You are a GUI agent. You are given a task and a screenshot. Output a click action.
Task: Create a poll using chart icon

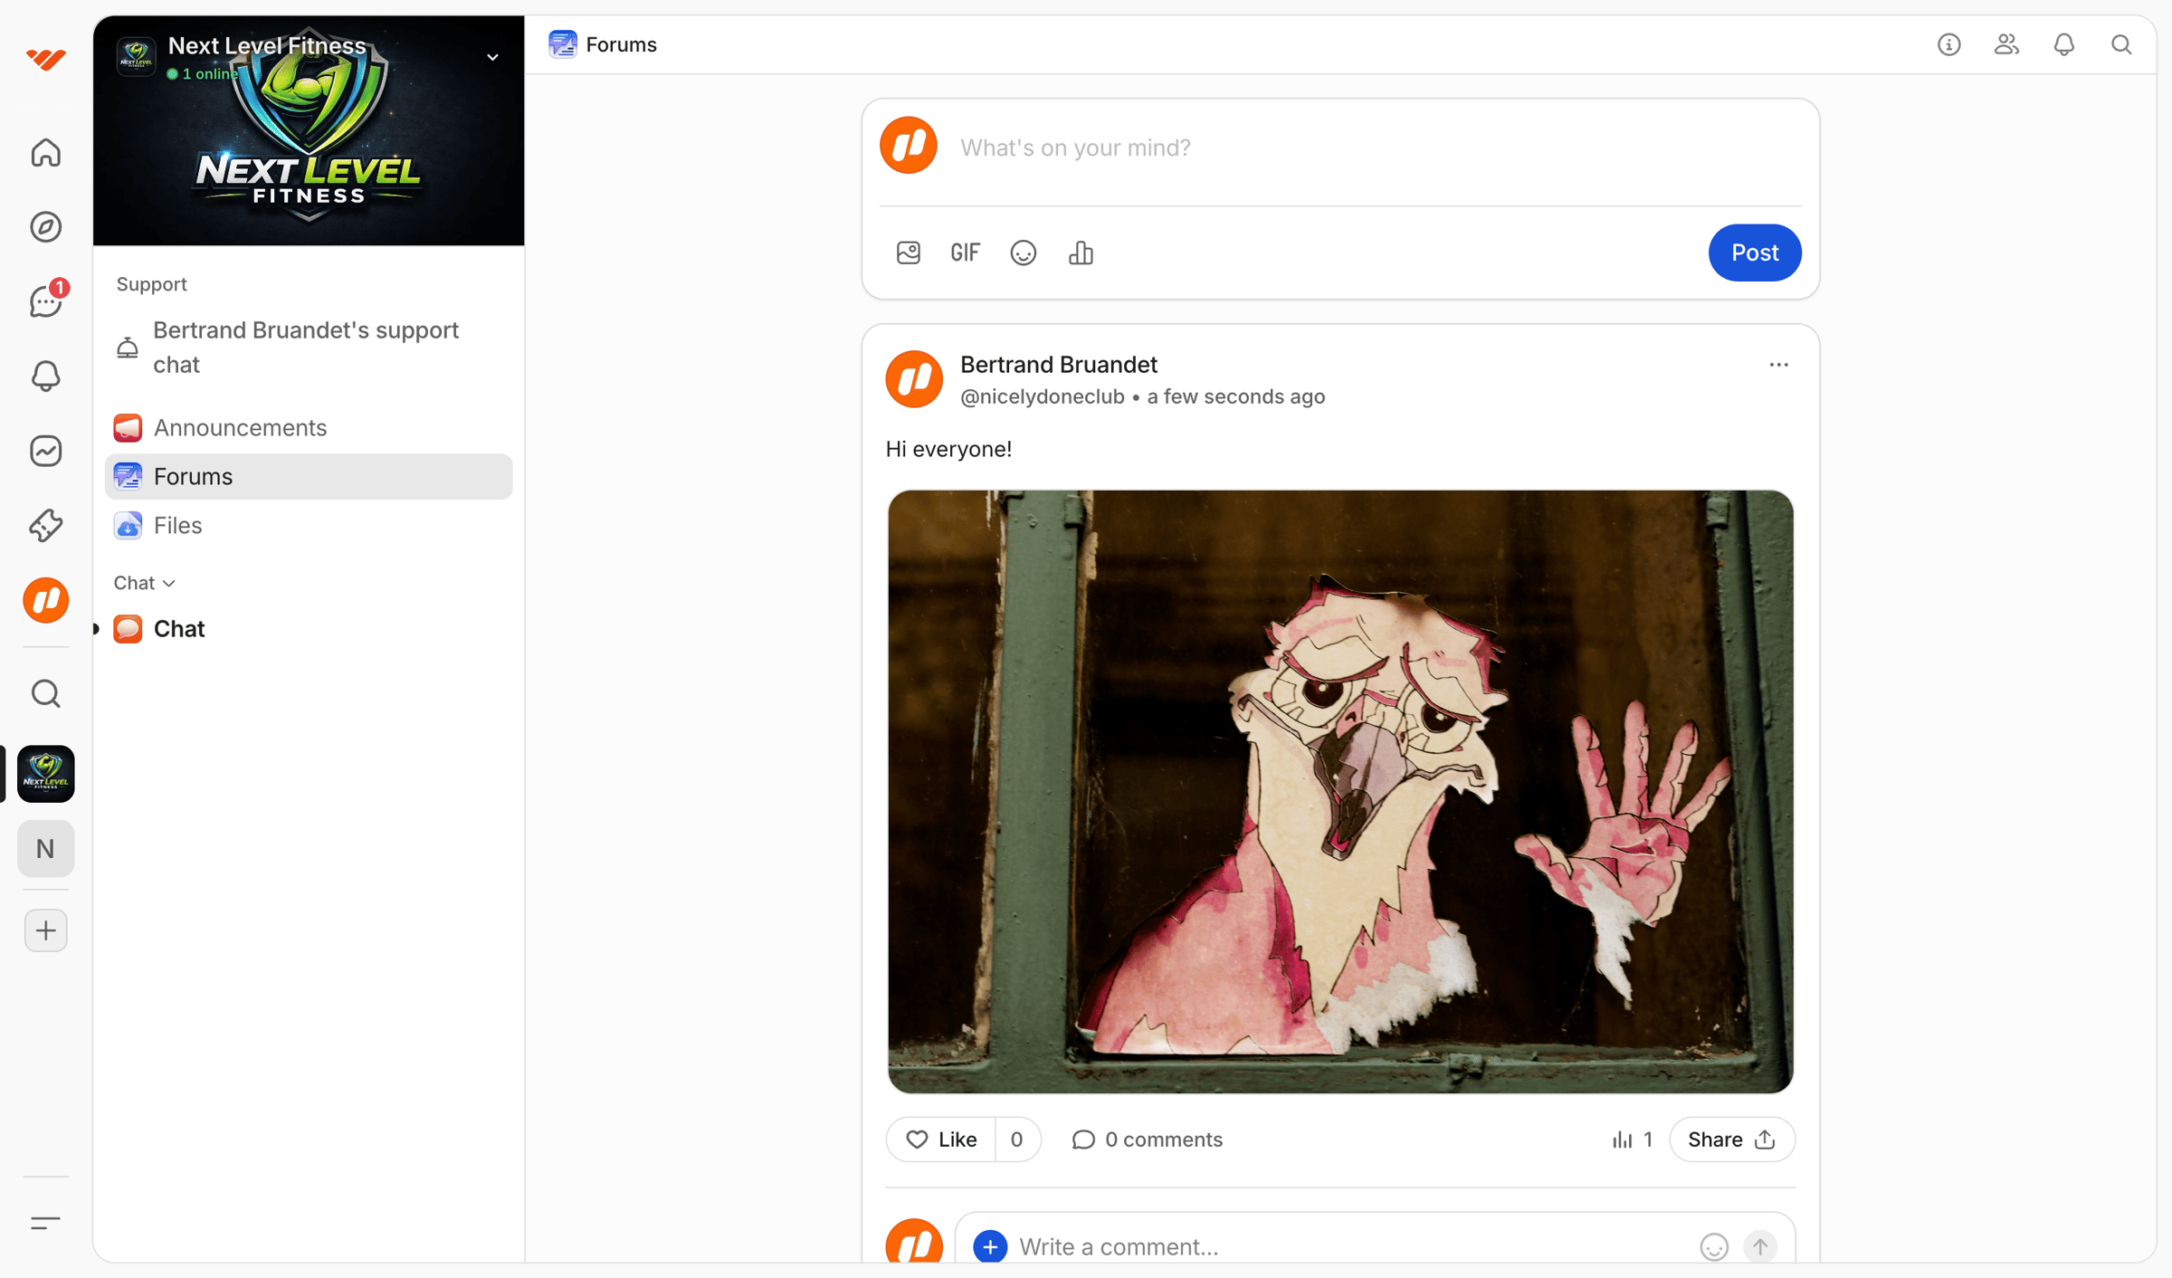(1081, 253)
